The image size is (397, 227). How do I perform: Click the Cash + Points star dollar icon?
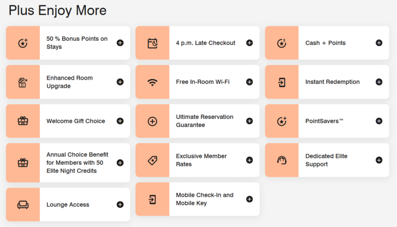[282, 43]
